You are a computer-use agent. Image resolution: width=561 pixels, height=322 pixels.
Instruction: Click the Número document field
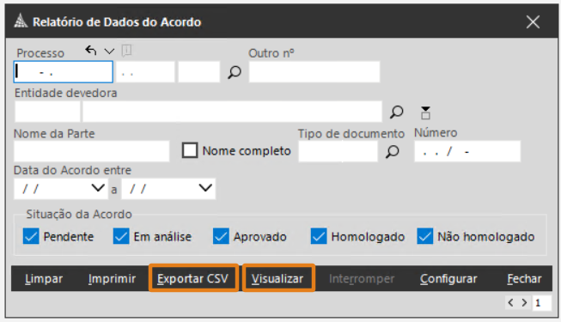point(467,151)
